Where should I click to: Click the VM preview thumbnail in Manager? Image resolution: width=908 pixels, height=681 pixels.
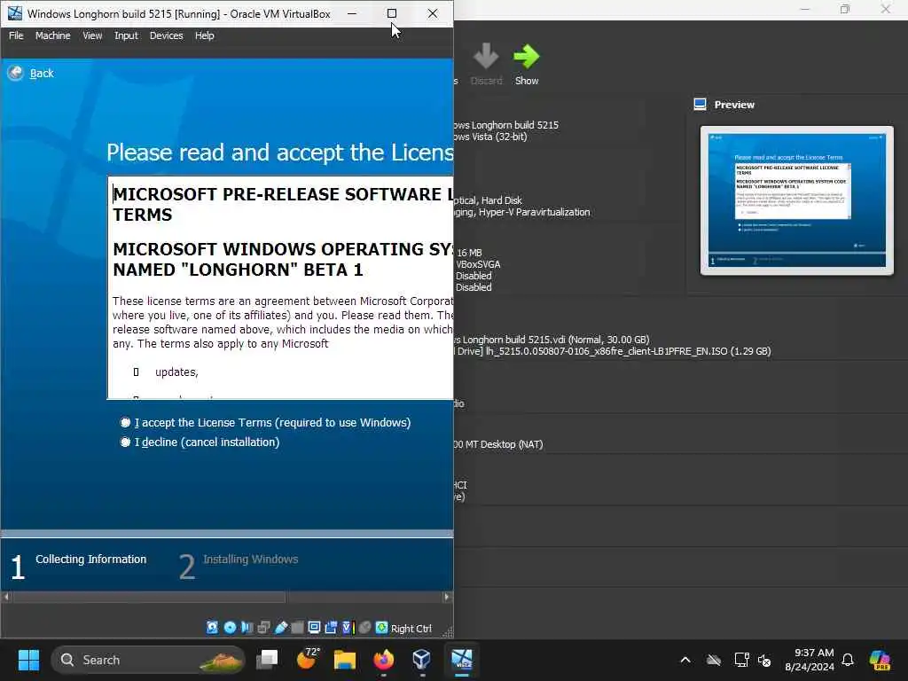click(x=797, y=200)
